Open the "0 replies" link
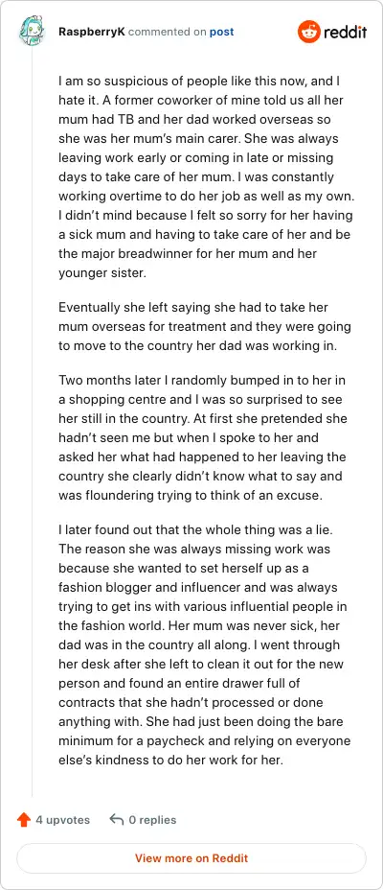The height and width of the screenshot is (890, 383). [152, 820]
